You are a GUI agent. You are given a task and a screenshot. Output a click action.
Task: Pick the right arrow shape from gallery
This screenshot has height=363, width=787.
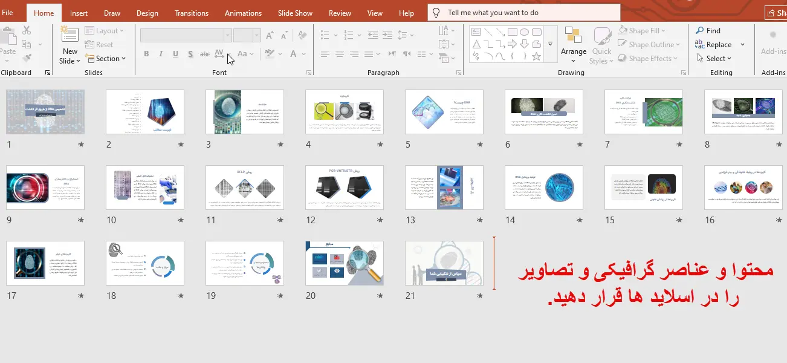[512, 44]
